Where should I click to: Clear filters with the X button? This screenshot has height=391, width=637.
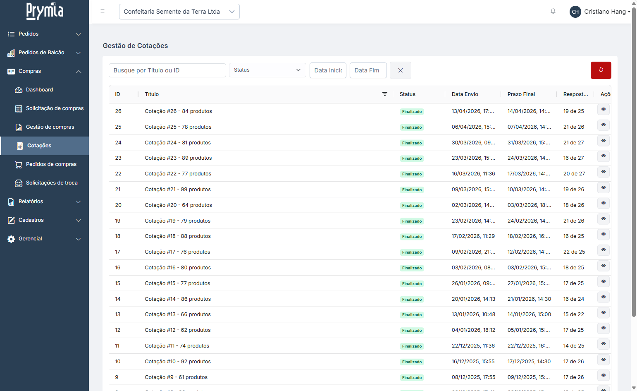point(400,70)
